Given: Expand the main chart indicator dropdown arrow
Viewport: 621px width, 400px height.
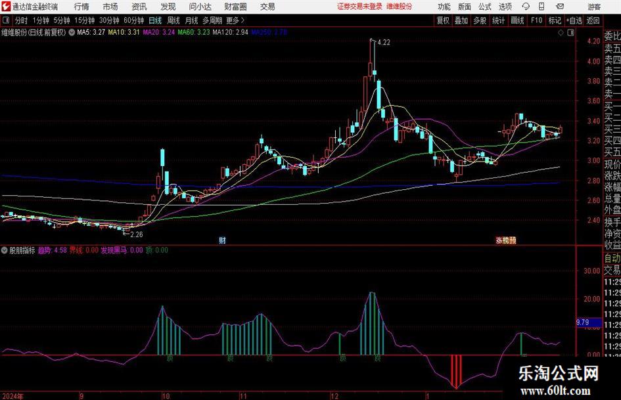Looking at the screenshot, I should coord(72,32).
